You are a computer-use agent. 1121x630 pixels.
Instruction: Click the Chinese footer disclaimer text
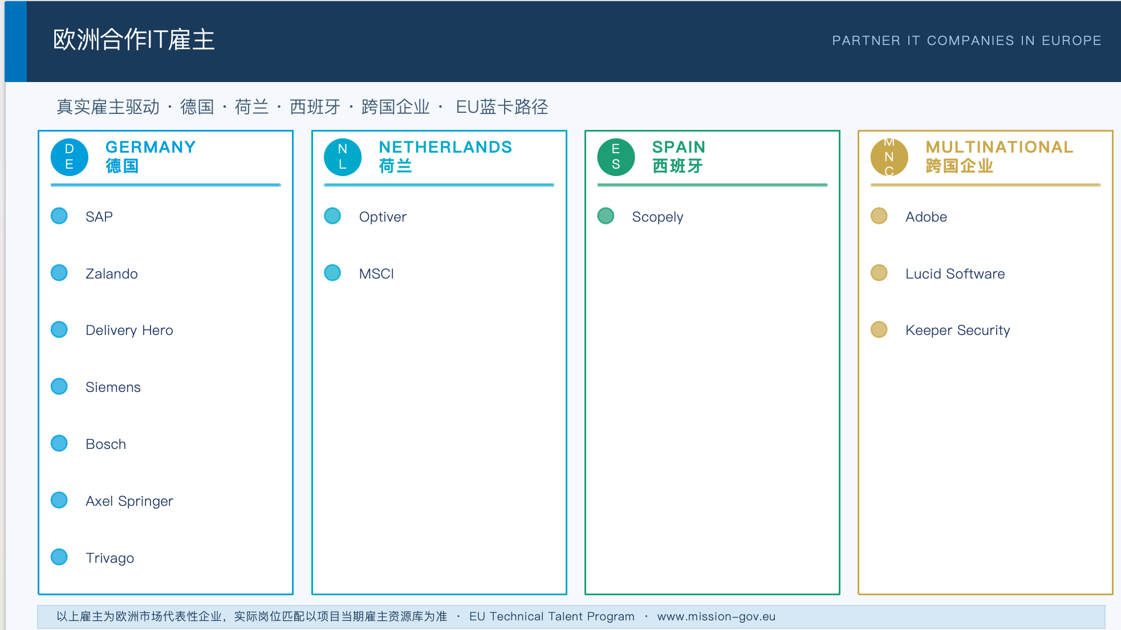[251, 616]
